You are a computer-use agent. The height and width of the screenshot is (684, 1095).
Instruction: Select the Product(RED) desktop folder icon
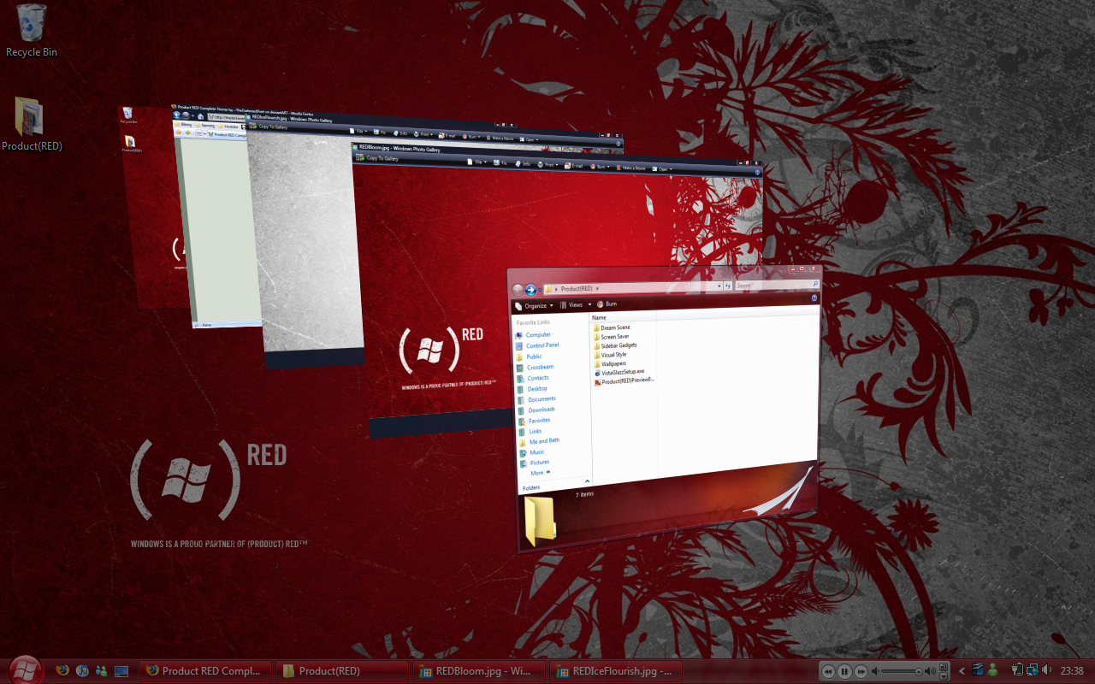tap(31, 124)
